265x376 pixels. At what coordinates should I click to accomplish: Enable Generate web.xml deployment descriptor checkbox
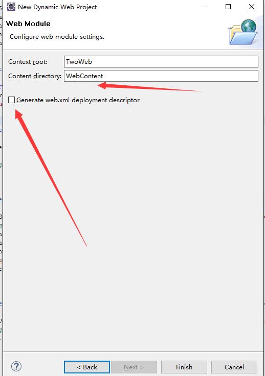pos(12,100)
